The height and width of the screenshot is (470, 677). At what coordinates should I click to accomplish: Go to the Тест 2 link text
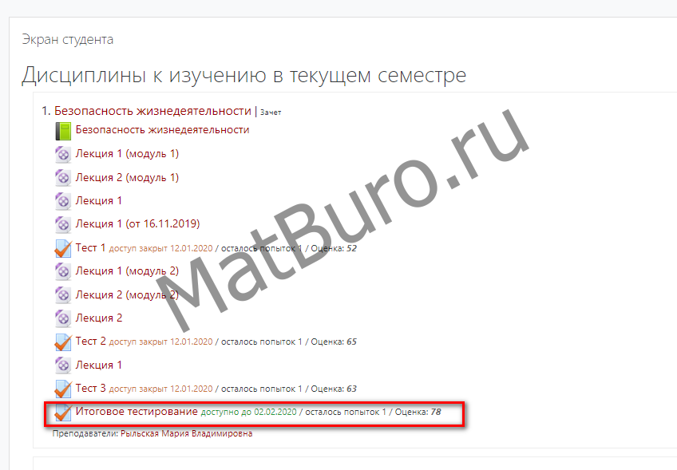point(90,342)
